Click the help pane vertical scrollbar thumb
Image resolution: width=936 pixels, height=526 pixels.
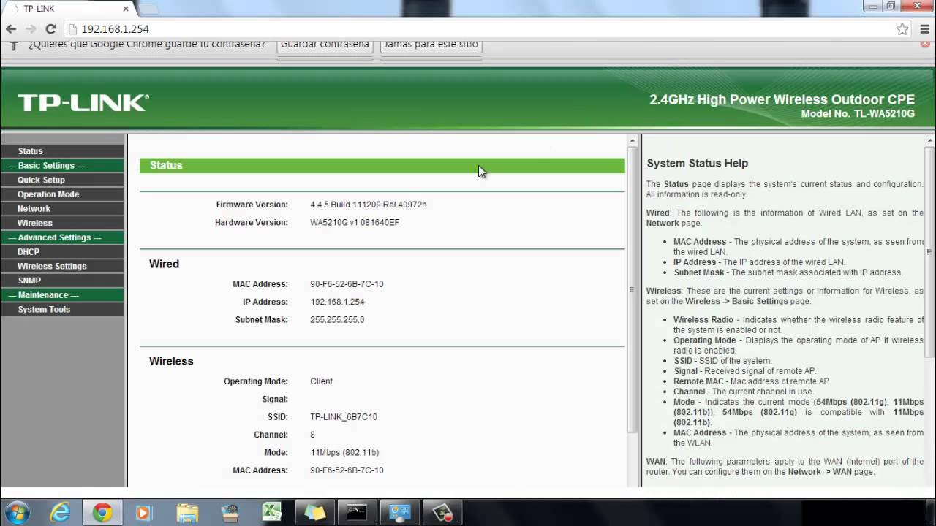pos(929,252)
